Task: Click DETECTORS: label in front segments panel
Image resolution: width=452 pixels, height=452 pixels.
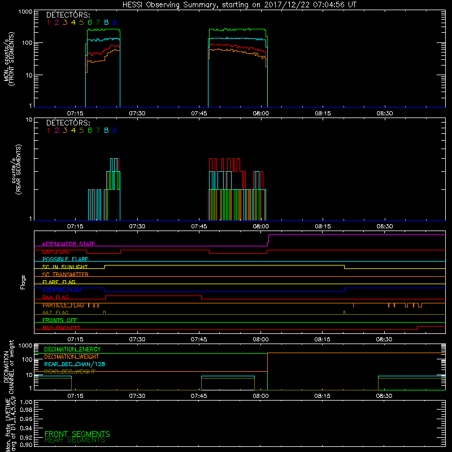Action: pyautogui.click(x=68, y=15)
